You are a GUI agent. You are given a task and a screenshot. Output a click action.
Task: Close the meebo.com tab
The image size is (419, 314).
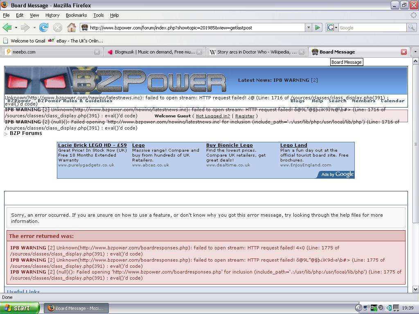click(97, 52)
